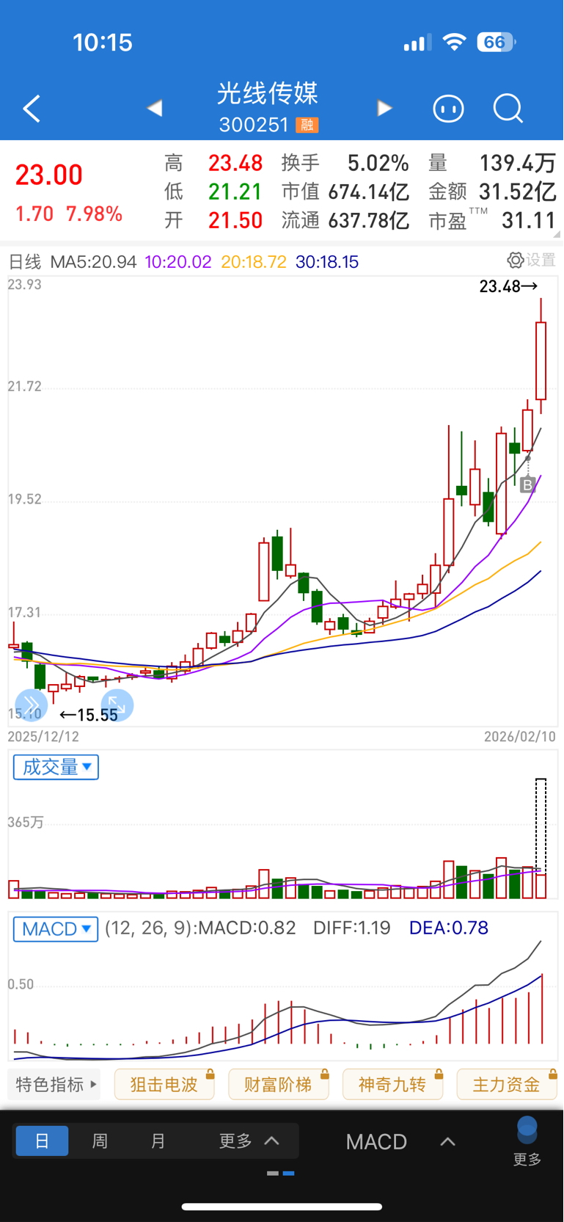Tap the battery status indicator

(497, 42)
